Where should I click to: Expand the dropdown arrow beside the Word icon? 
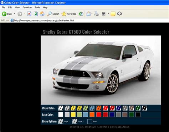pos(108,14)
